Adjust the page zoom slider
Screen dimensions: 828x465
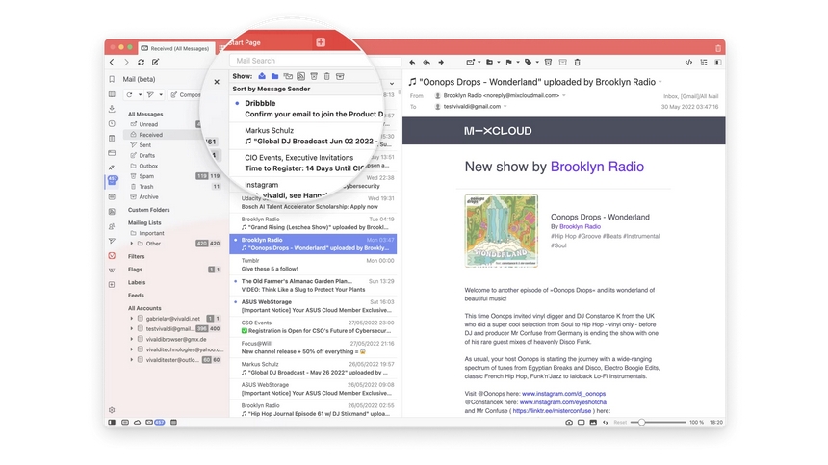(x=659, y=423)
